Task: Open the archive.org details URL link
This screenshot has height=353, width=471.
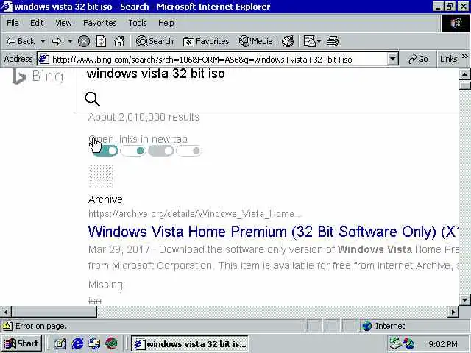Action: tap(194, 214)
